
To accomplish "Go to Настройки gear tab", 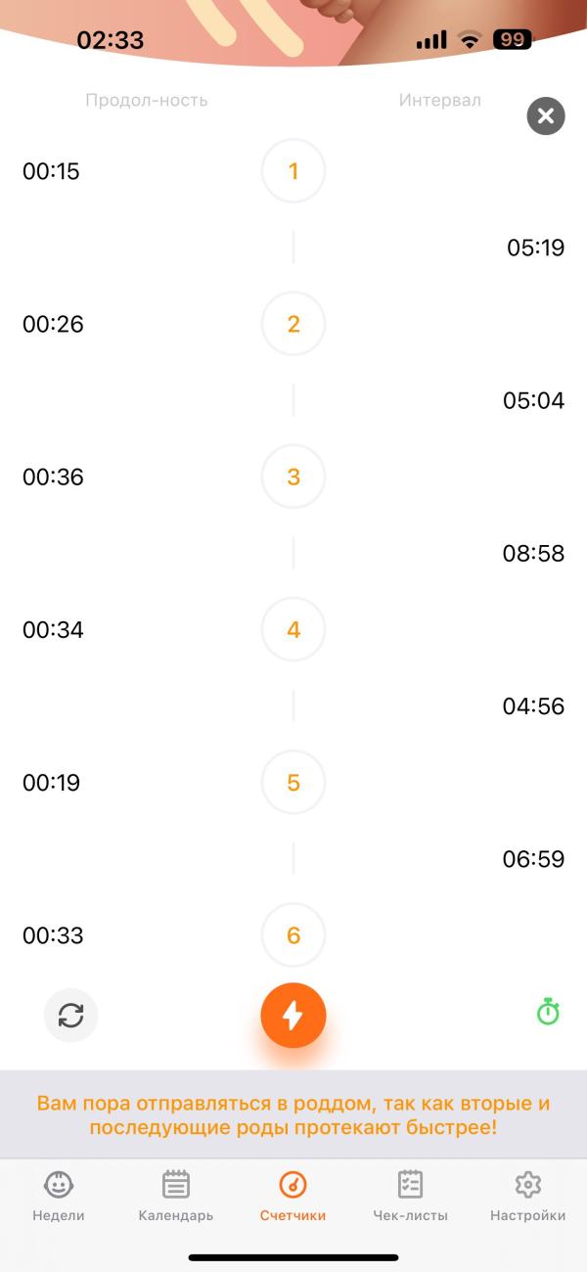I will pyautogui.click(x=528, y=1198).
